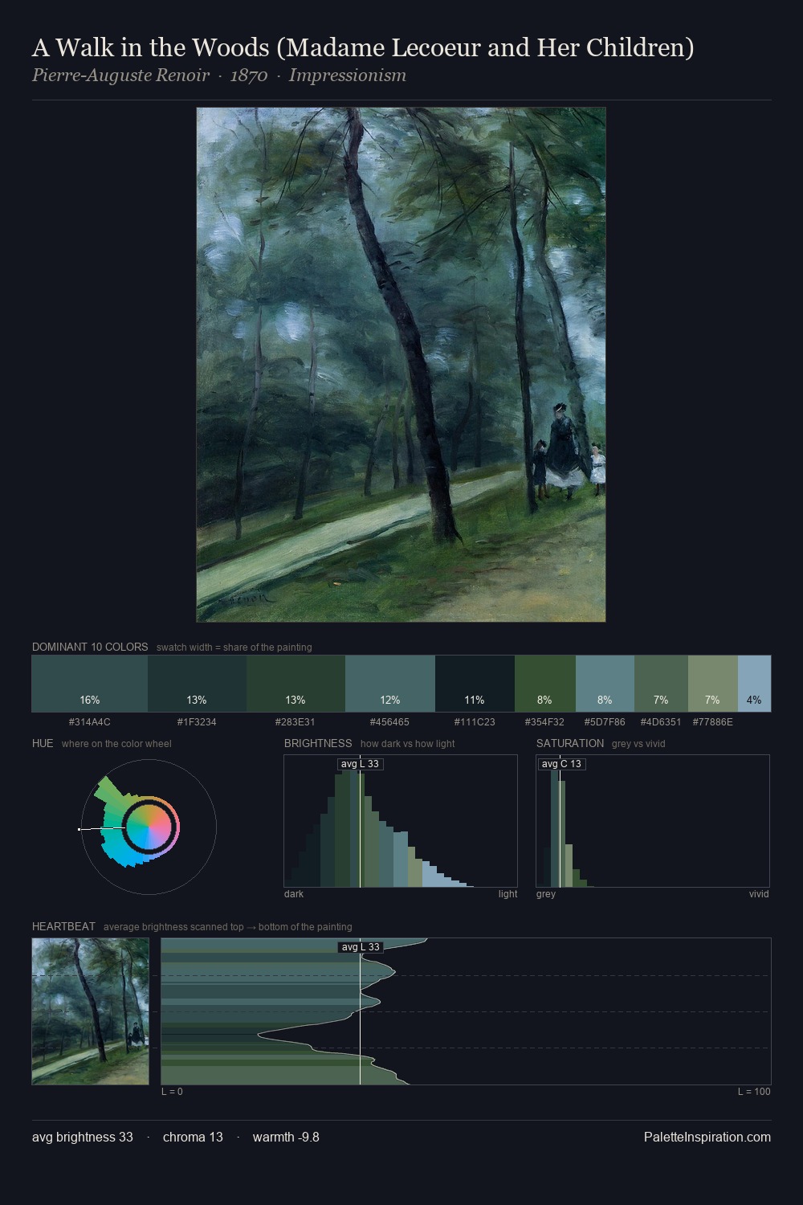Click the 'DOMINANT 10 COLORS' heading

(x=90, y=647)
